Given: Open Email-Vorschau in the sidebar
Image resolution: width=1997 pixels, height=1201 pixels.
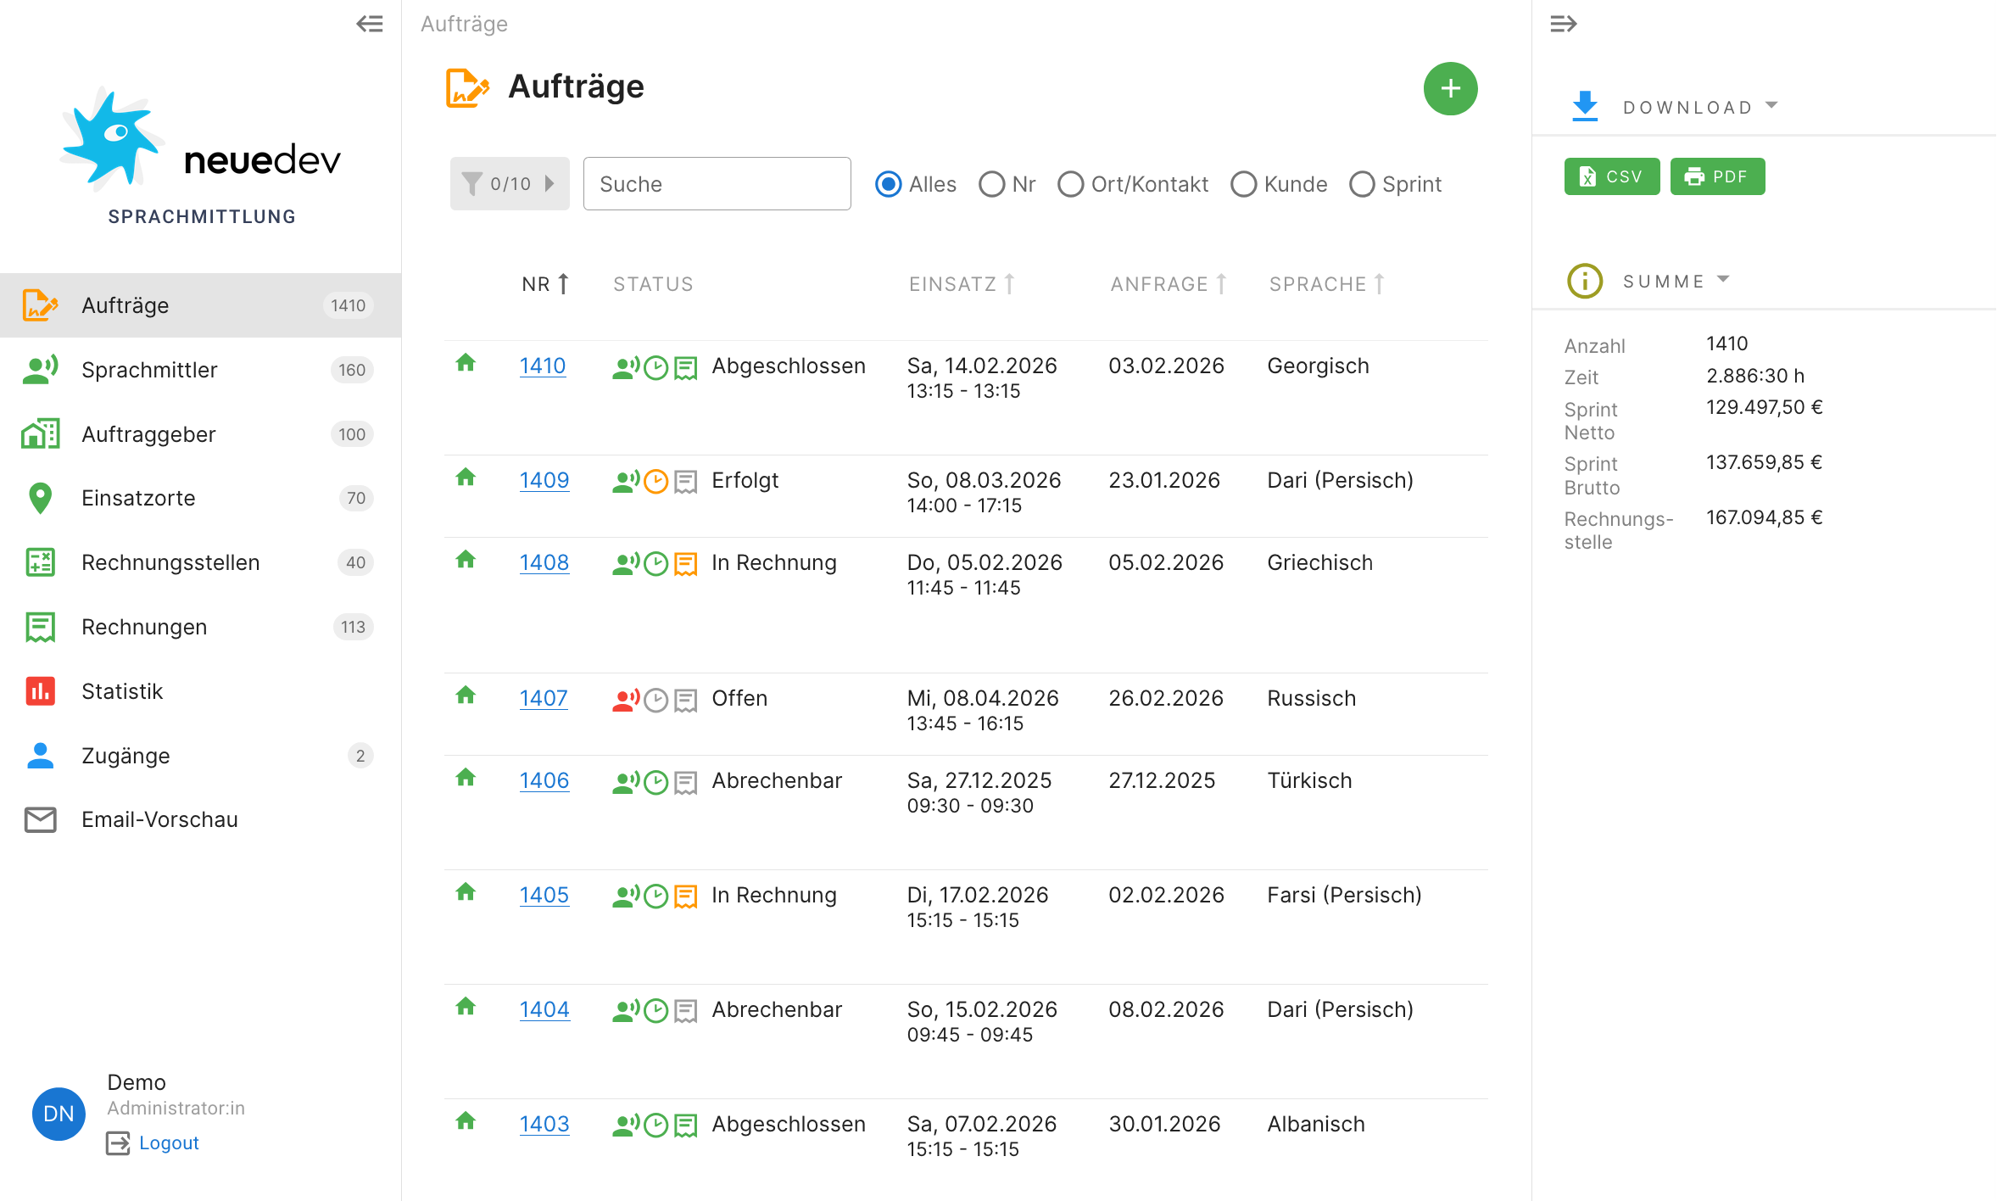Looking at the screenshot, I should (x=201, y=819).
